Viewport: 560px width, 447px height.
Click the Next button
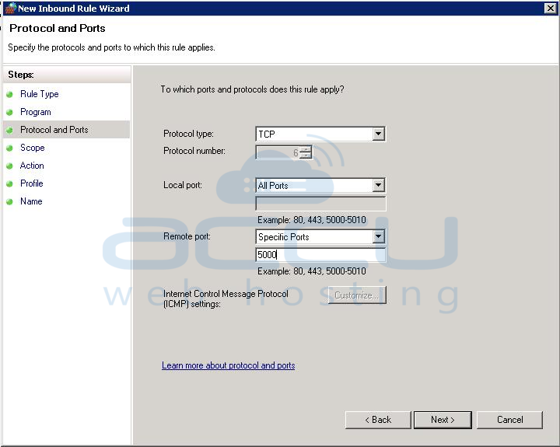pos(443,420)
